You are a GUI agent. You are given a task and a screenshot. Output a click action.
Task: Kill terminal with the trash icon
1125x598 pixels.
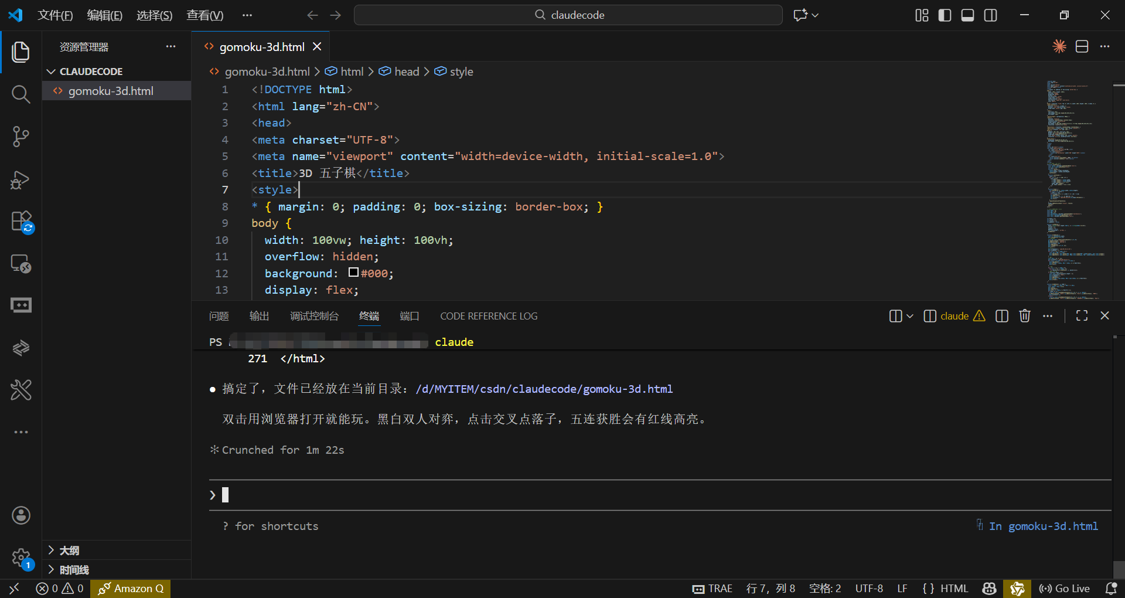point(1024,316)
